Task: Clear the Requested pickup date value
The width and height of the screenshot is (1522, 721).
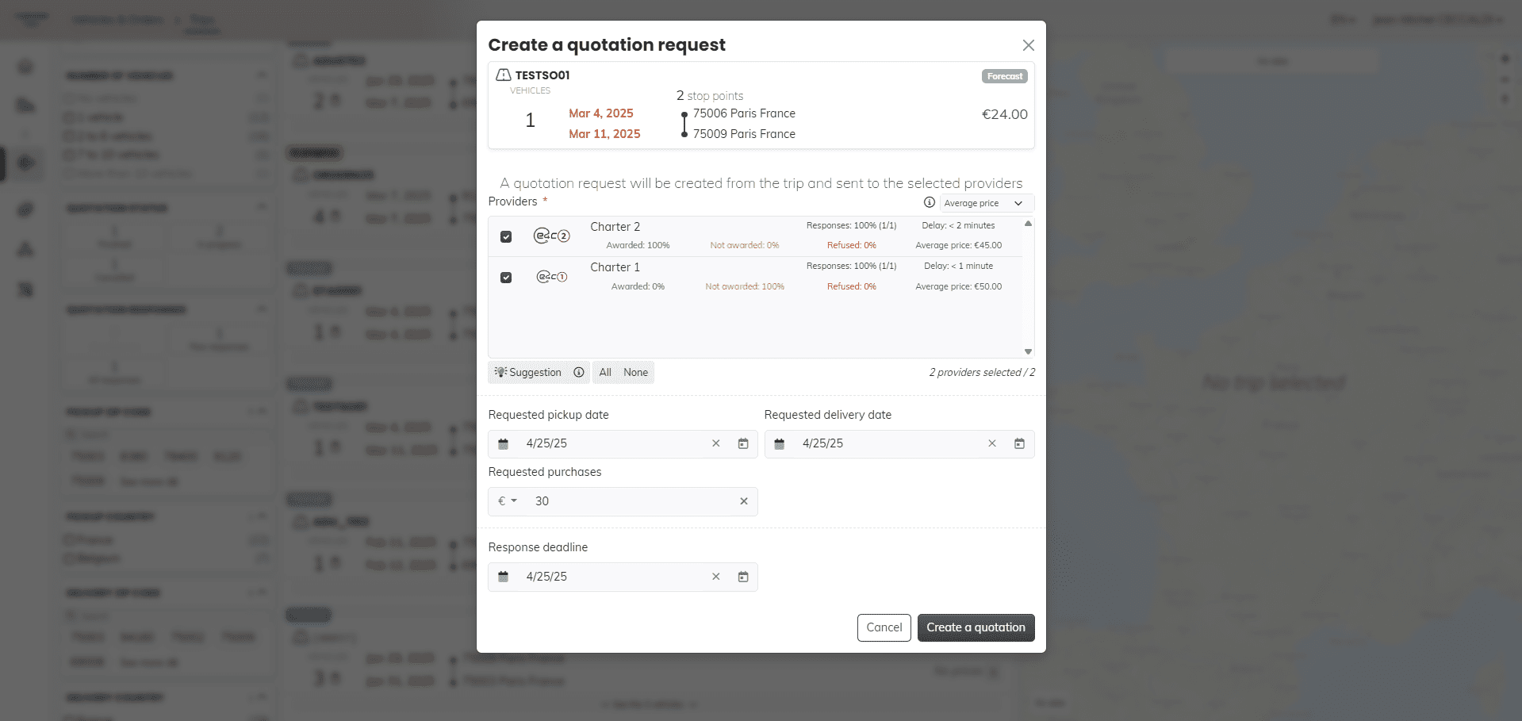Action: (x=715, y=444)
